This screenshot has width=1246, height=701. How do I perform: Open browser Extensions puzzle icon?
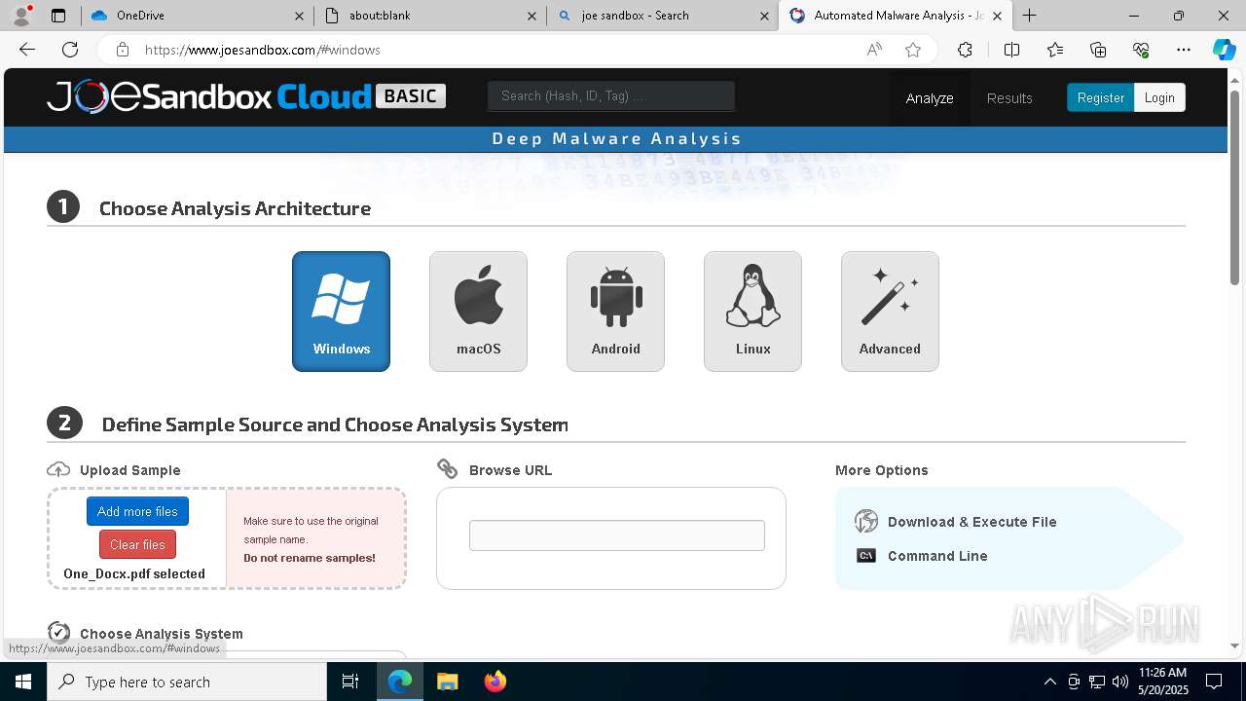965,50
